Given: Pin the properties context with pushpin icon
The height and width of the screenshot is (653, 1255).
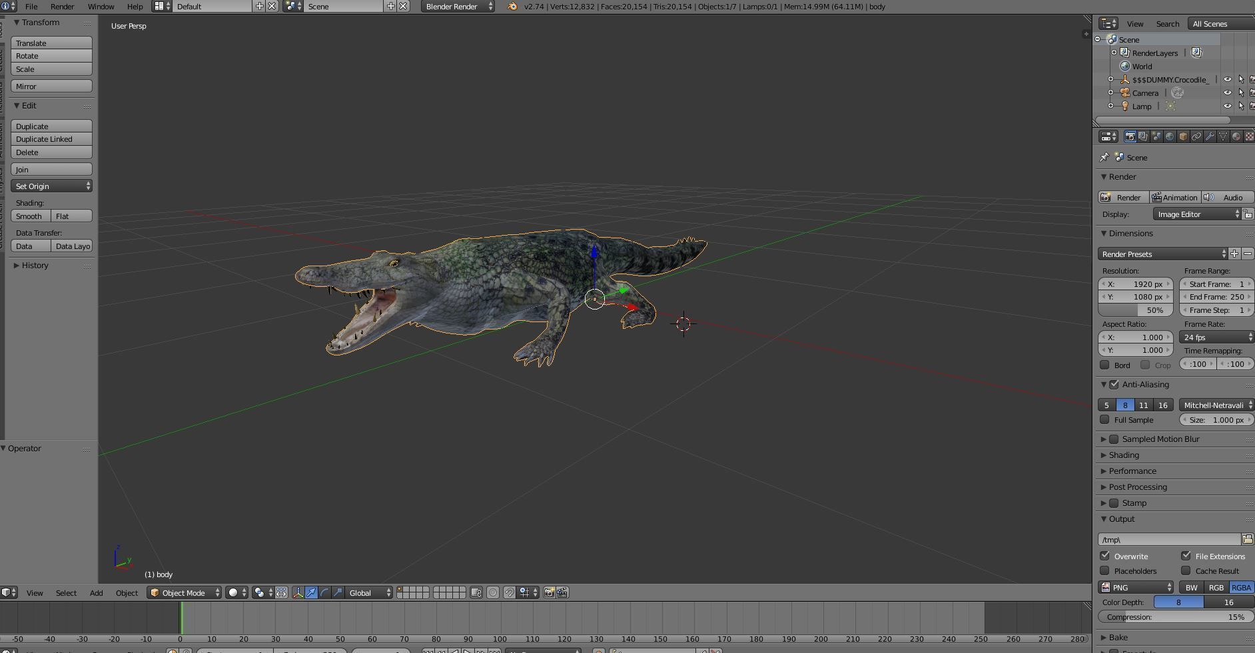Looking at the screenshot, I should tap(1104, 158).
